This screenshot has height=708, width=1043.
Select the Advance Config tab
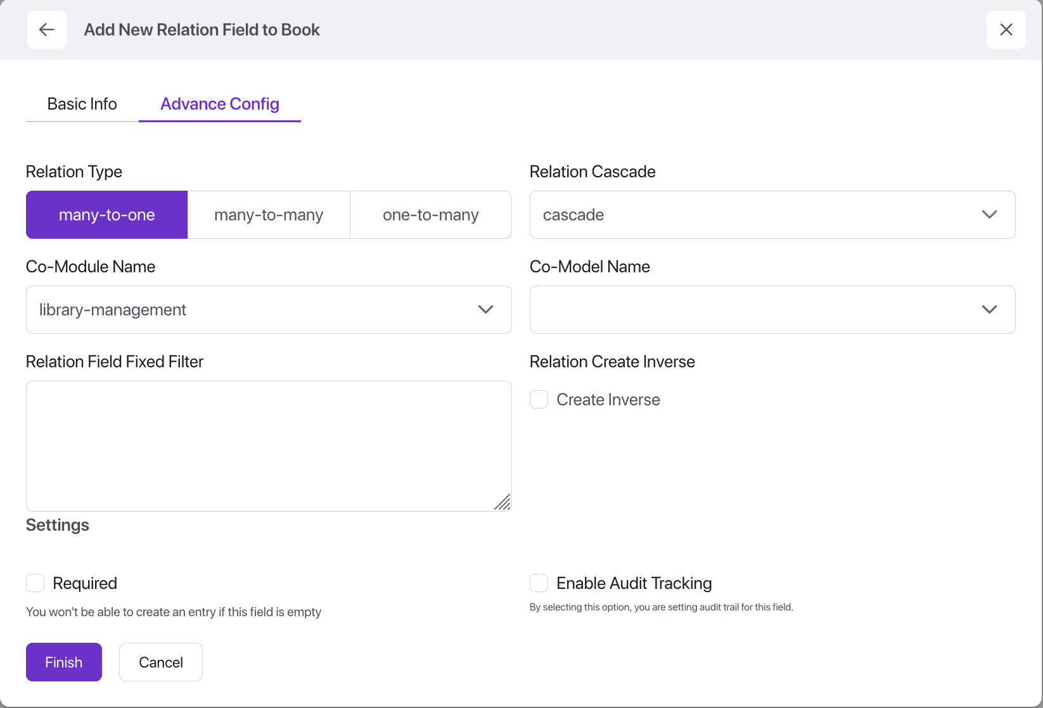[220, 104]
